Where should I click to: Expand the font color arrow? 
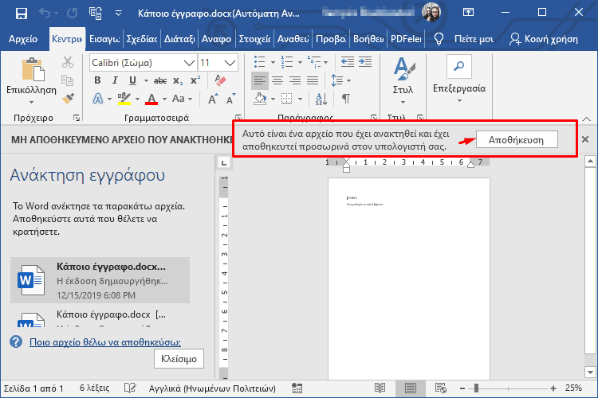(164, 99)
